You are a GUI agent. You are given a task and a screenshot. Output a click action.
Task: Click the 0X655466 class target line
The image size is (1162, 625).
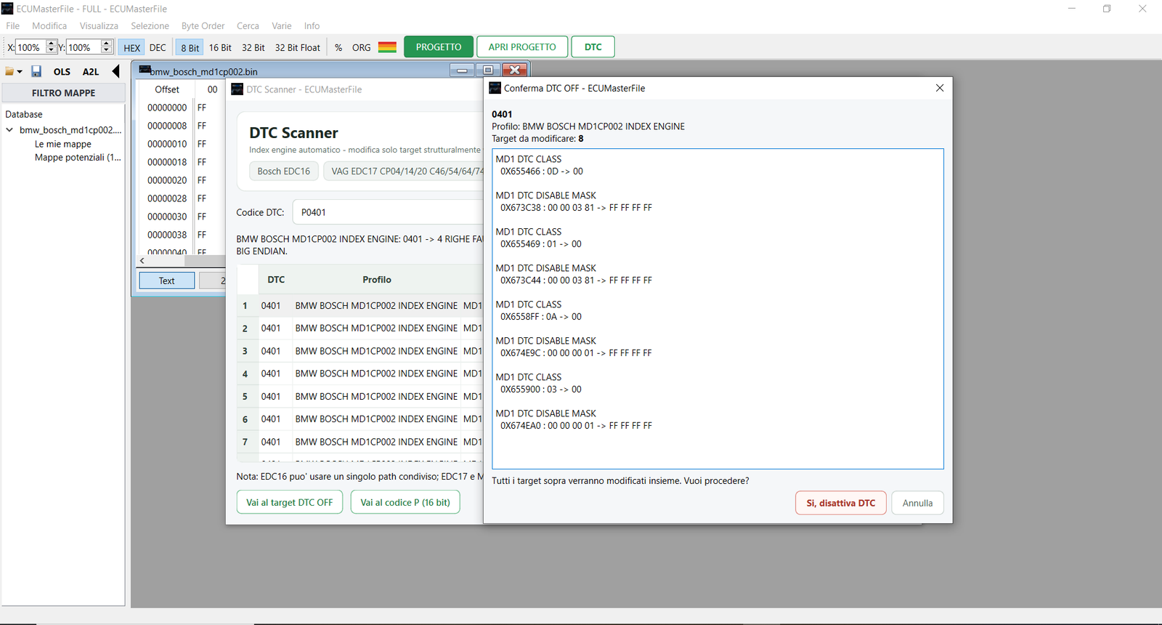[x=541, y=172]
